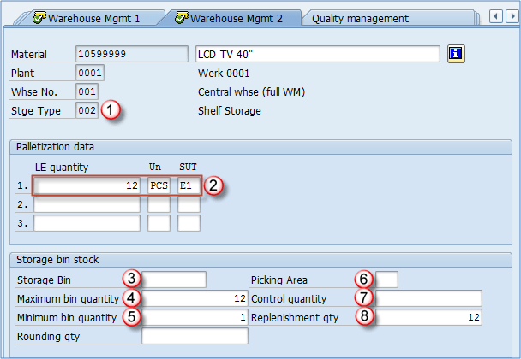Switch to the Warehouse Mgmt 1 tab
The image size is (521, 359).
pyautogui.click(x=94, y=17)
